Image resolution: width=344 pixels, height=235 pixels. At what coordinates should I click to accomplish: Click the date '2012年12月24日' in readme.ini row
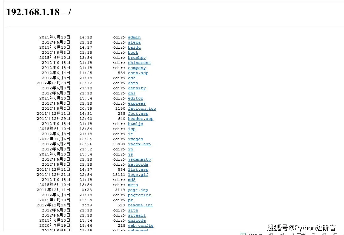pyautogui.click(x=53, y=205)
